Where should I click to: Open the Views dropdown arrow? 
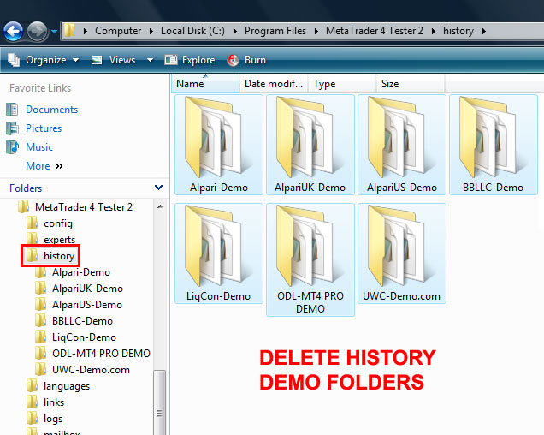click(x=150, y=60)
